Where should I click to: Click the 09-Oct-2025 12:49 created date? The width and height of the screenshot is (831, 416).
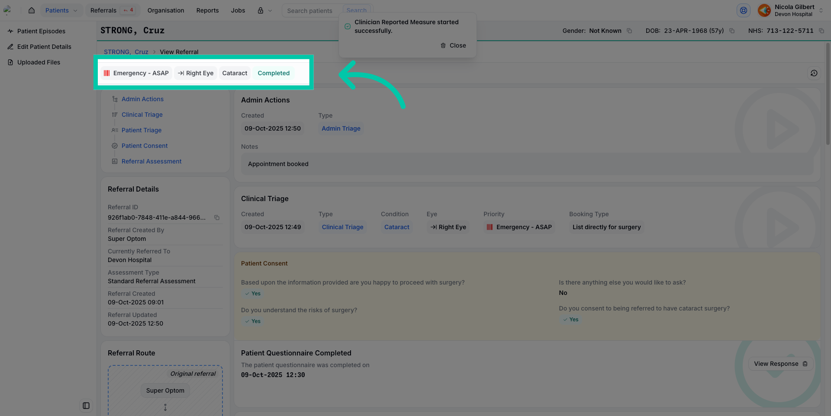coord(273,227)
